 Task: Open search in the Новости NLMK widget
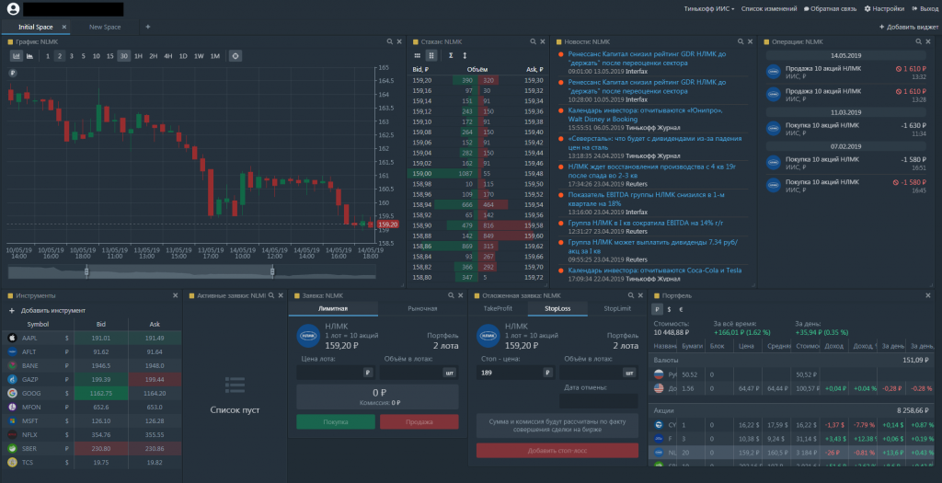pos(741,42)
